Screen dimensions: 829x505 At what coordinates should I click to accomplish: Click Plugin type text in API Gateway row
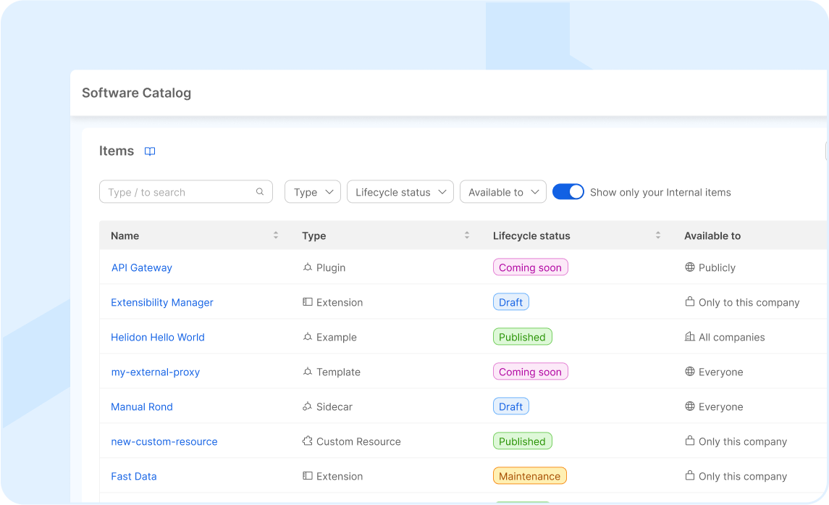coord(331,268)
